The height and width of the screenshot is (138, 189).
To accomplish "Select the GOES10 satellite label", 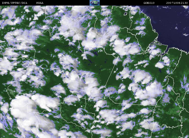I will (x=149, y=3).
